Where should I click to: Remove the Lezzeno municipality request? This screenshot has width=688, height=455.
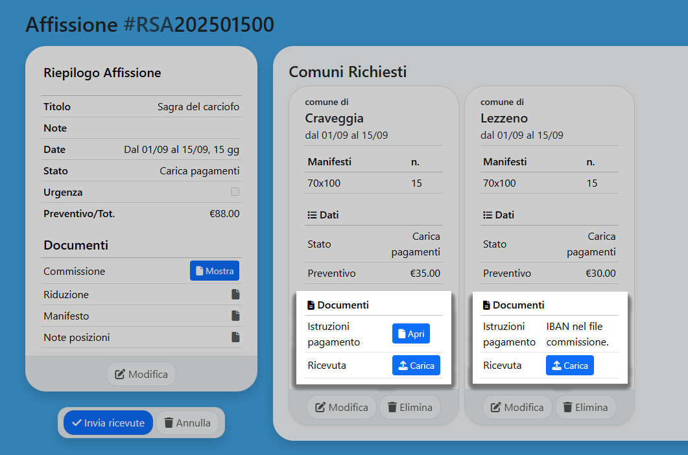[586, 407]
